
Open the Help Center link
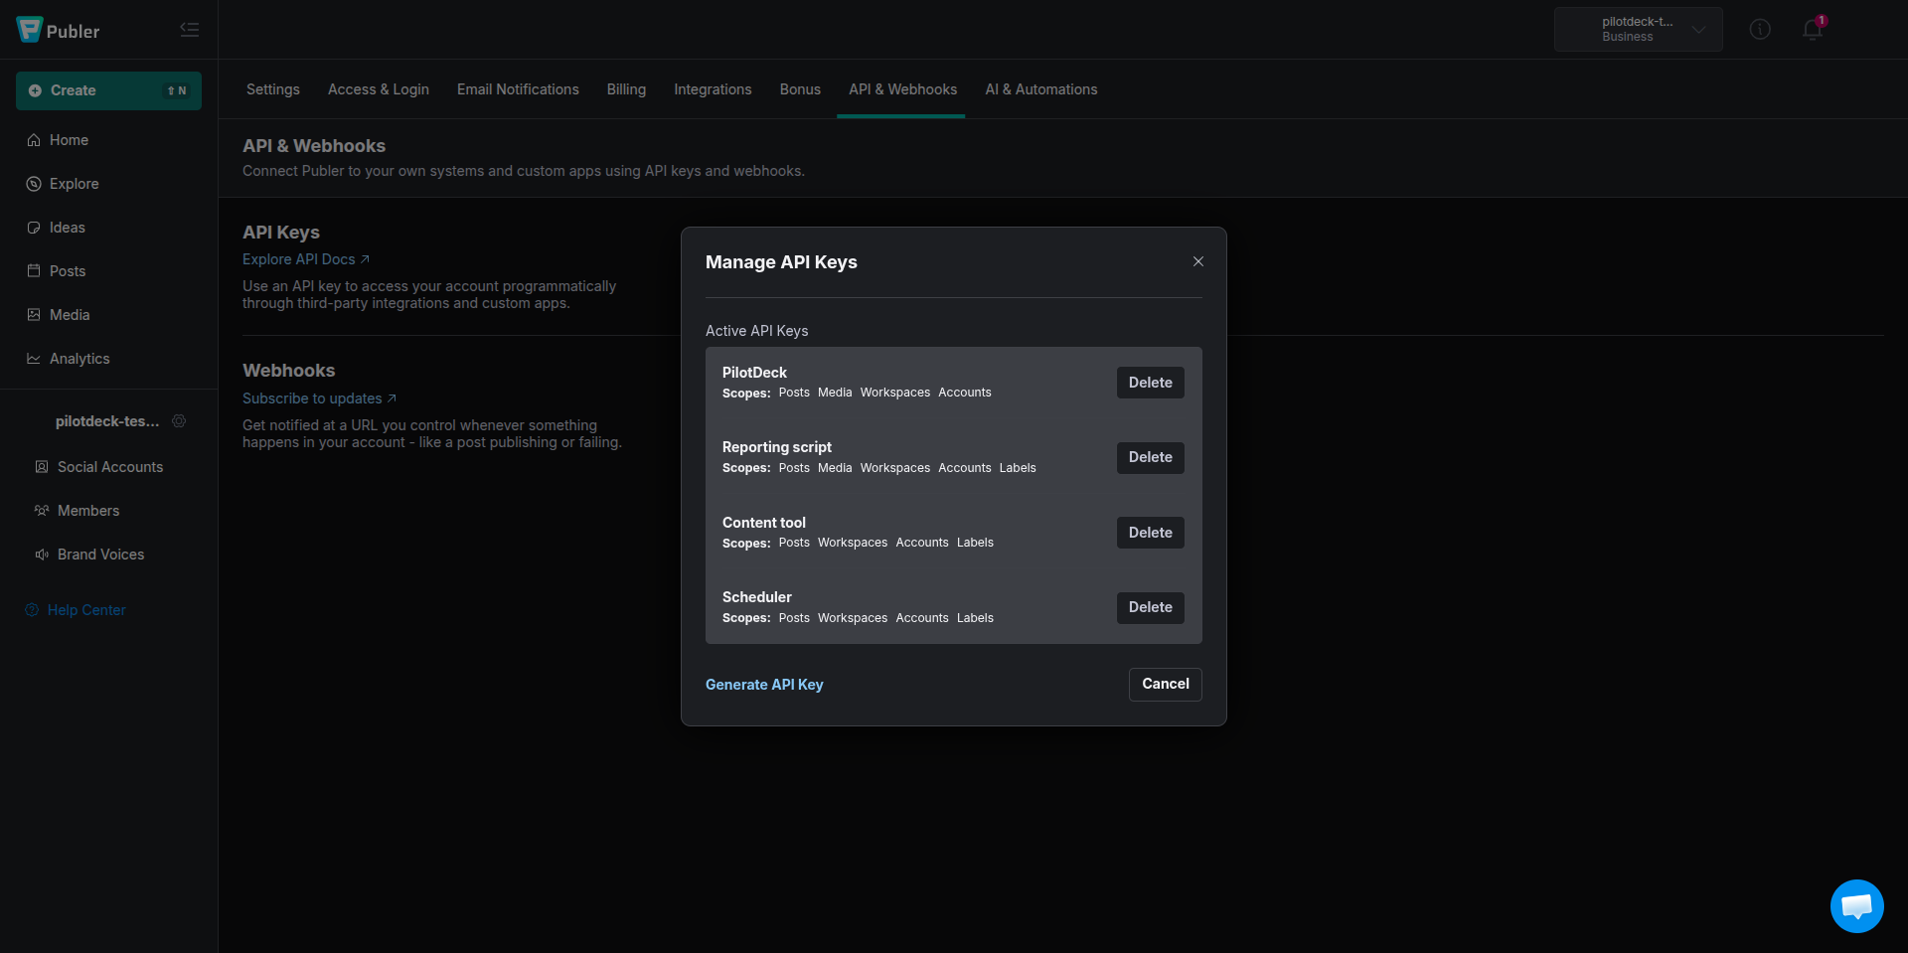click(x=76, y=610)
